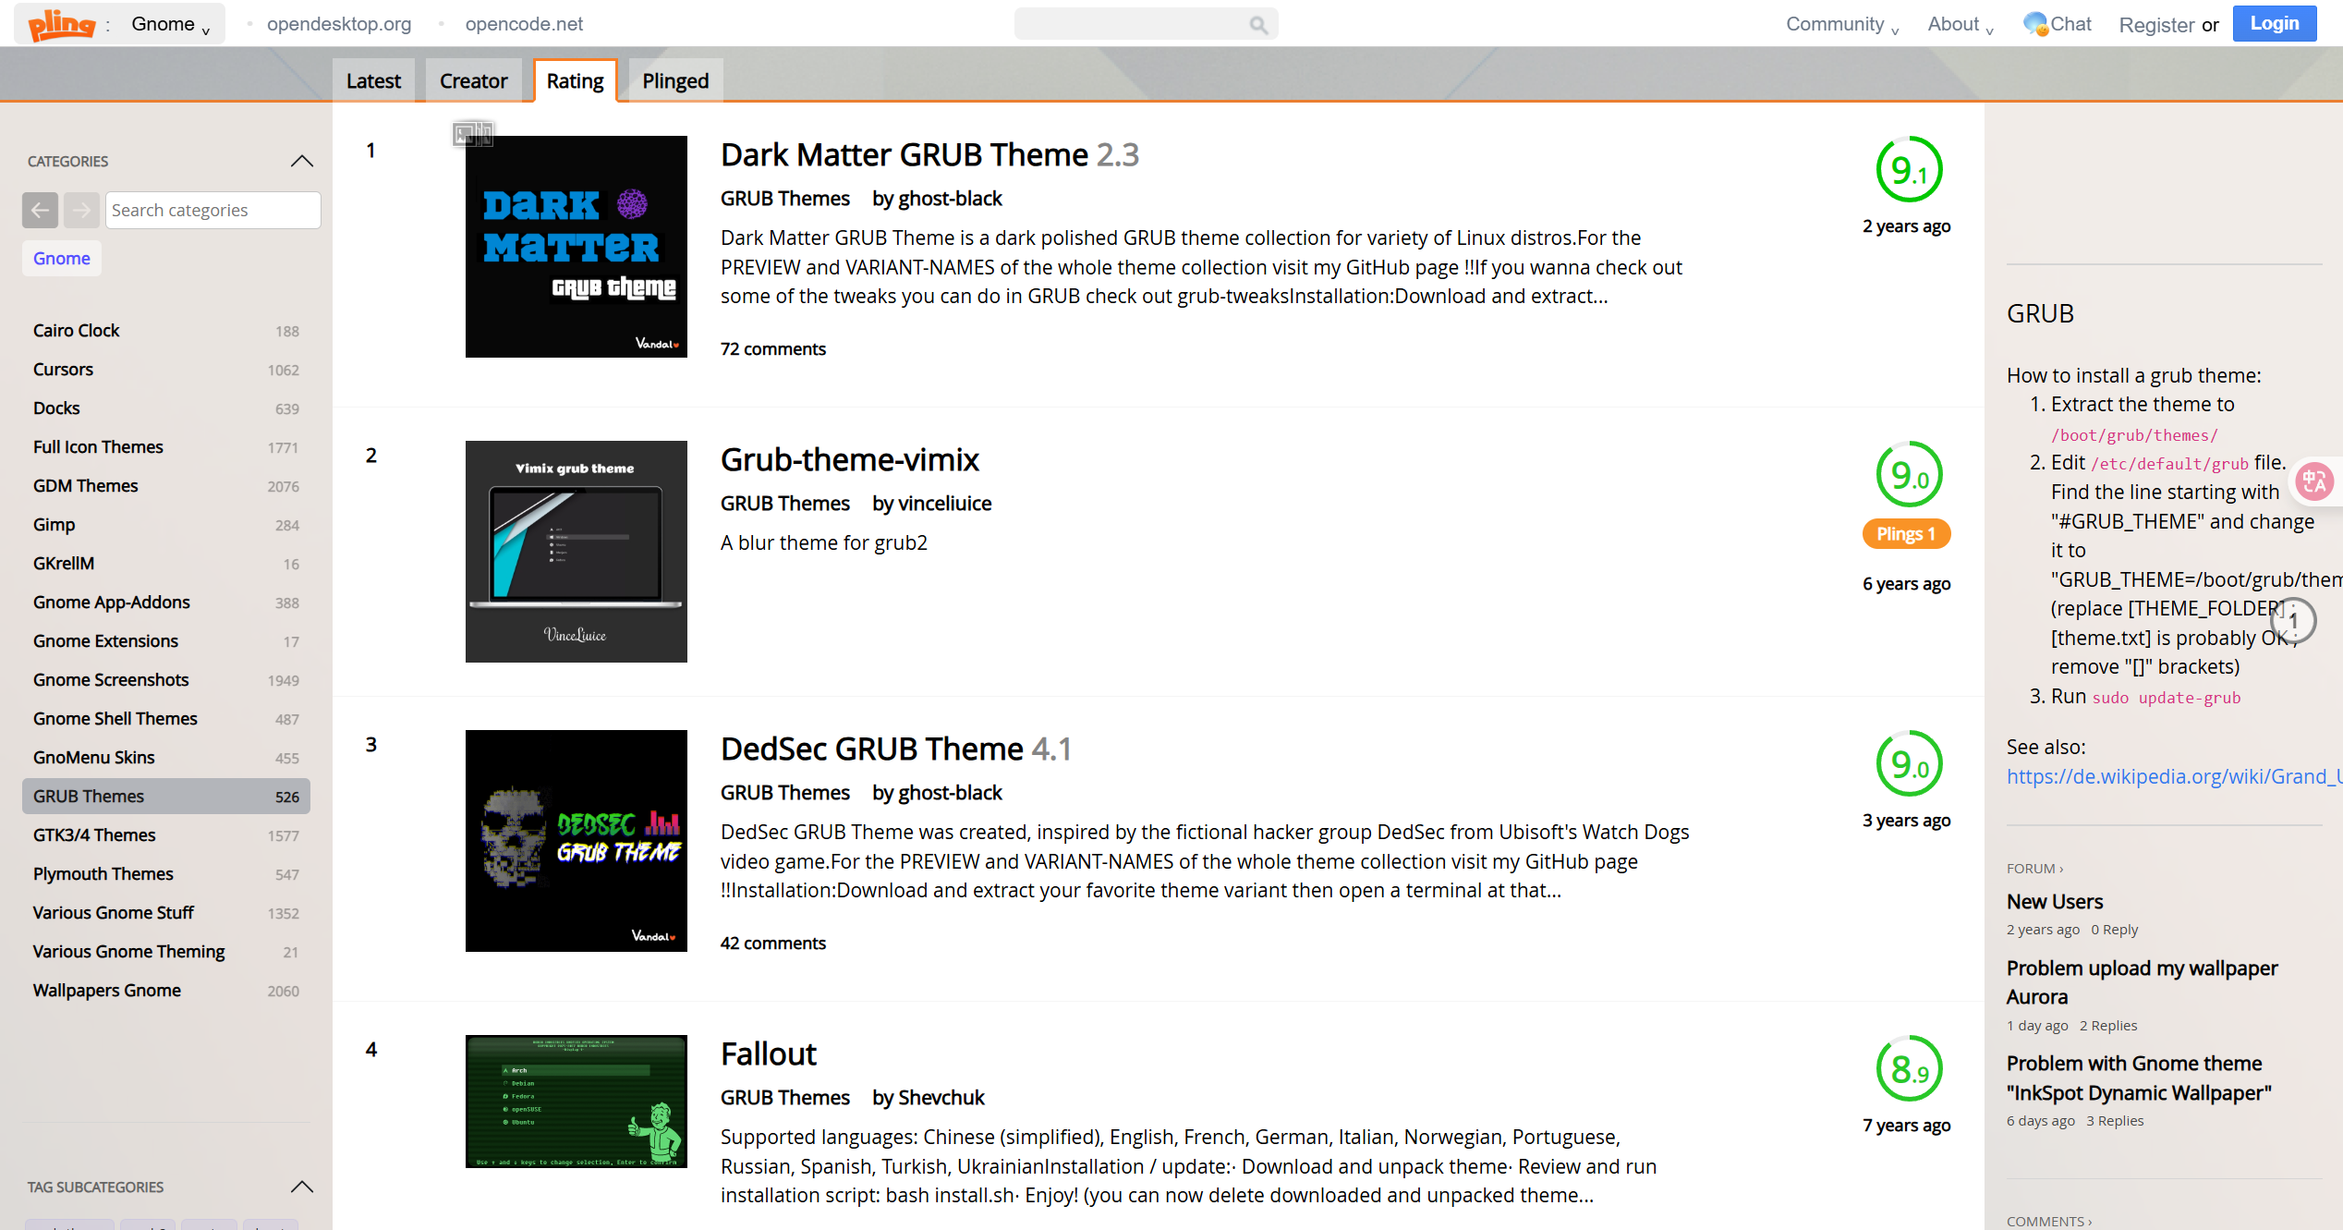Select the Wallpapers Gnome category
This screenshot has width=2343, height=1230.
coord(166,991)
